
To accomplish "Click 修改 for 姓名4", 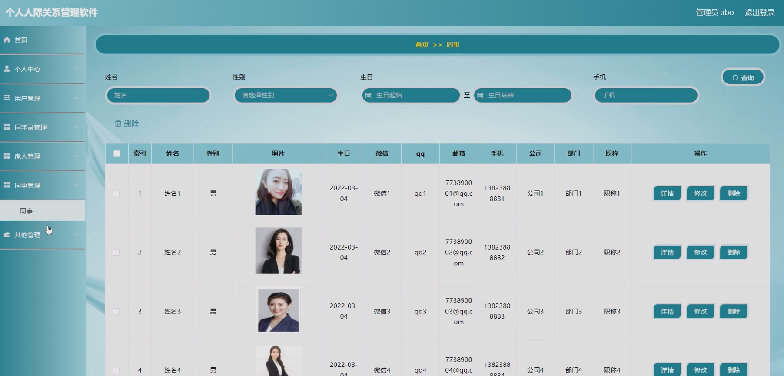I will tap(700, 369).
